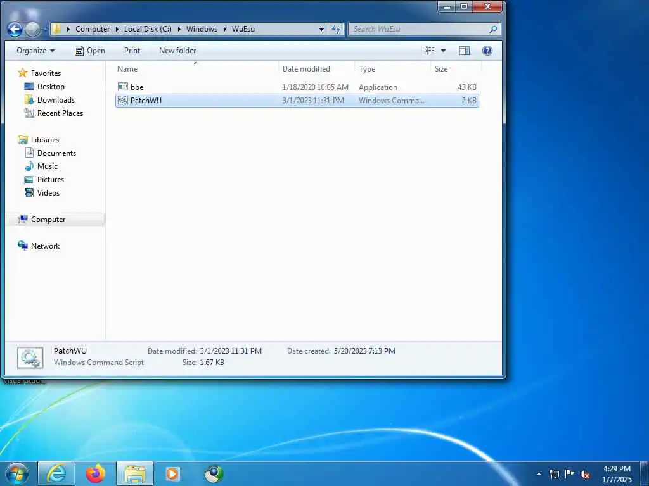The height and width of the screenshot is (486, 649).
Task: Click PatchWU thumbnail in details pane
Action: 30,358
